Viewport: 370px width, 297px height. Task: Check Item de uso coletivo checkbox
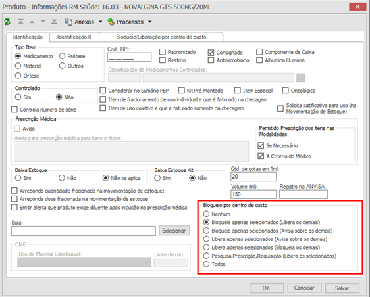point(103,108)
